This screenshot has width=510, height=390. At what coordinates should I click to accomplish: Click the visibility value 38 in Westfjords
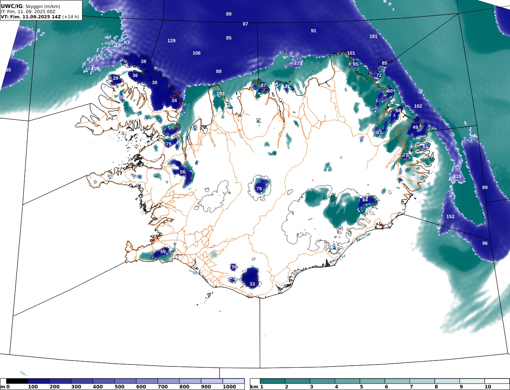coord(143,61)
